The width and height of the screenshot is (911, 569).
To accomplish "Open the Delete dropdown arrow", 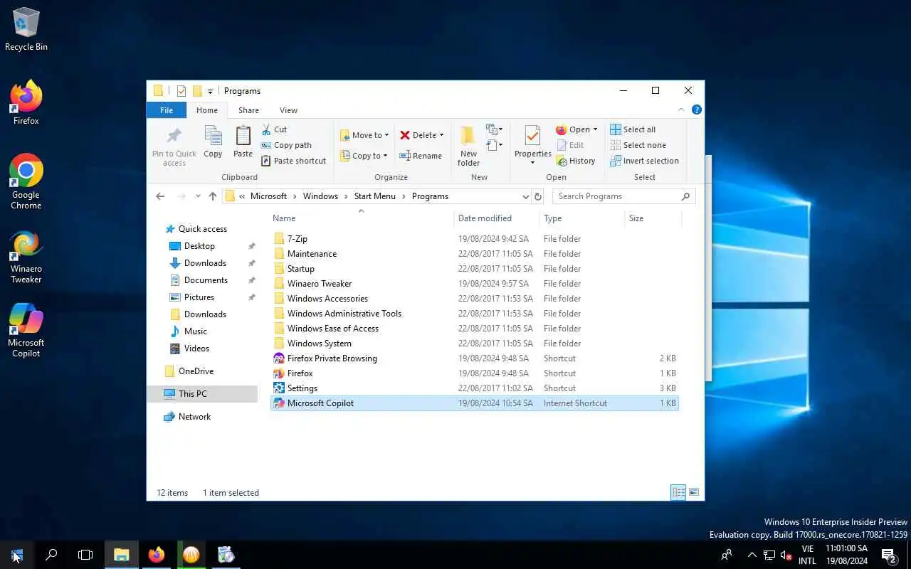I will pyautogui.click(x=441, y=135).
